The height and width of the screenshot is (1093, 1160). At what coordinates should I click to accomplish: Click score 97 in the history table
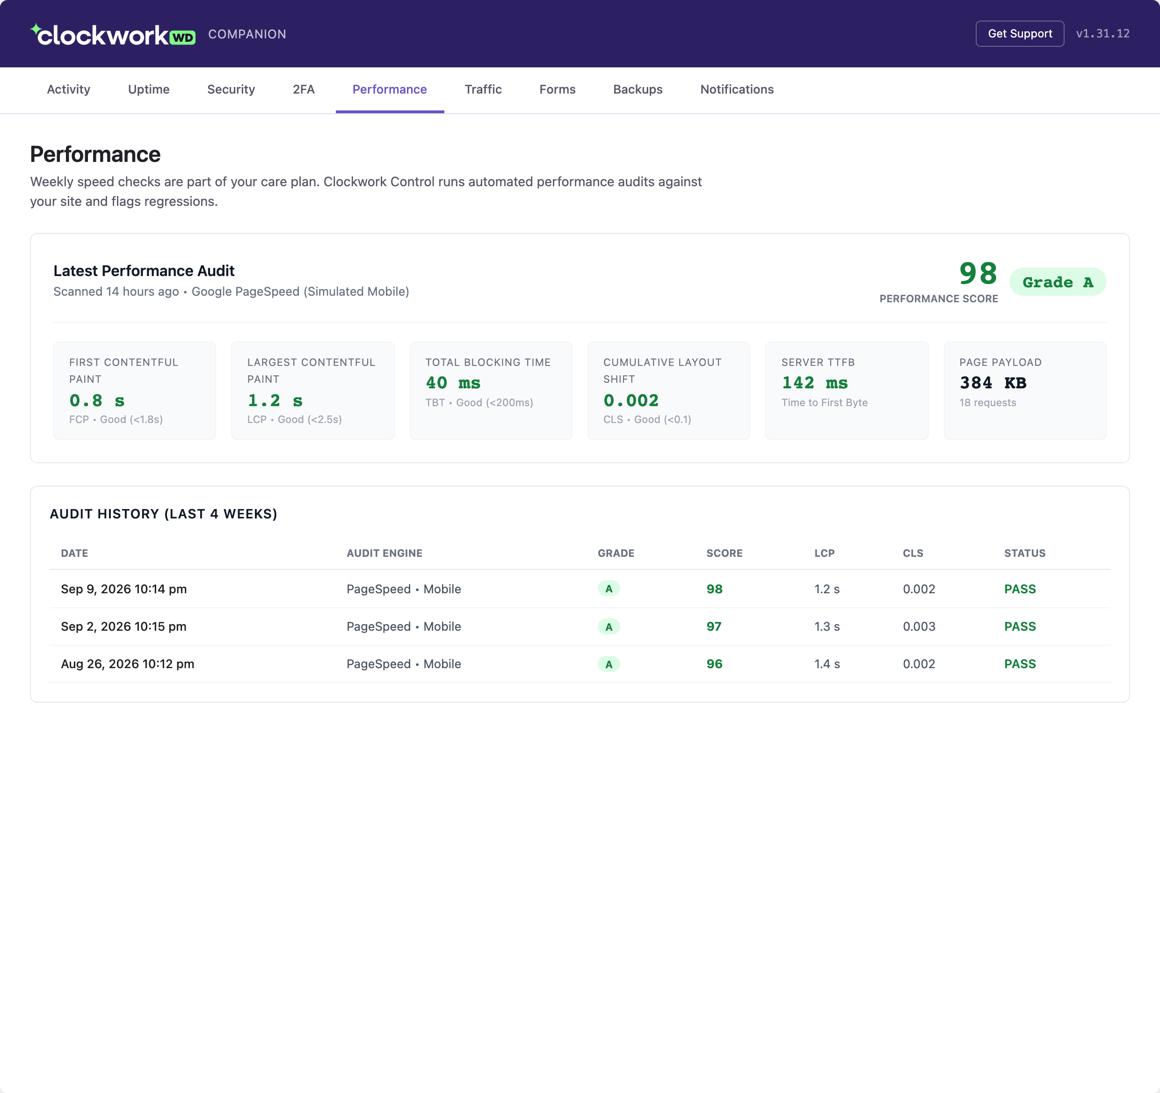(x=714, y=626)
